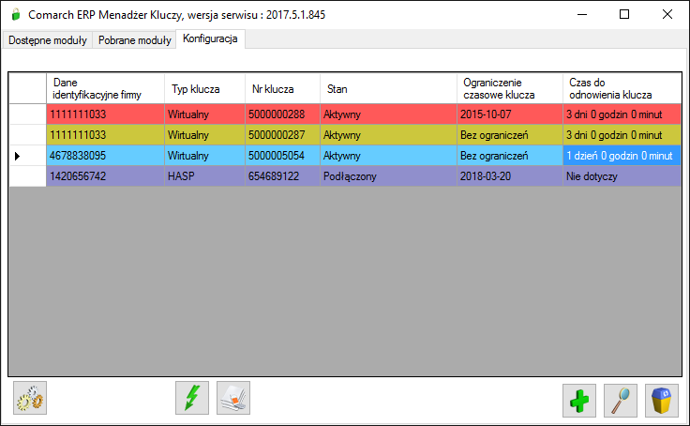Click Ograniczenie czasowe klucza column header
The width and height of the screenshot is (690, 426).
click(x=510, y=88)
